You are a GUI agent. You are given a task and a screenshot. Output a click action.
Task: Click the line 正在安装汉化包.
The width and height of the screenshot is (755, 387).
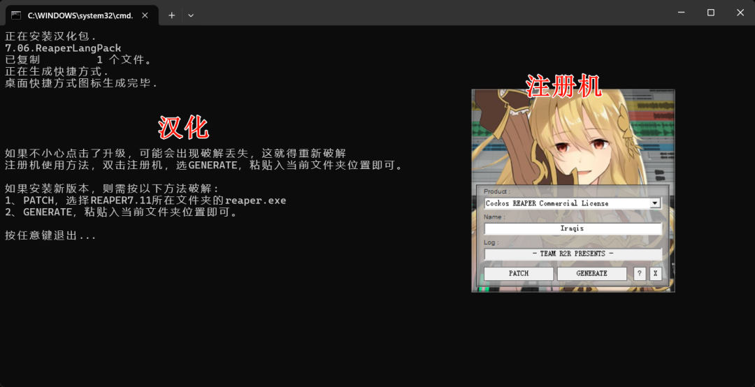point(50,36)
